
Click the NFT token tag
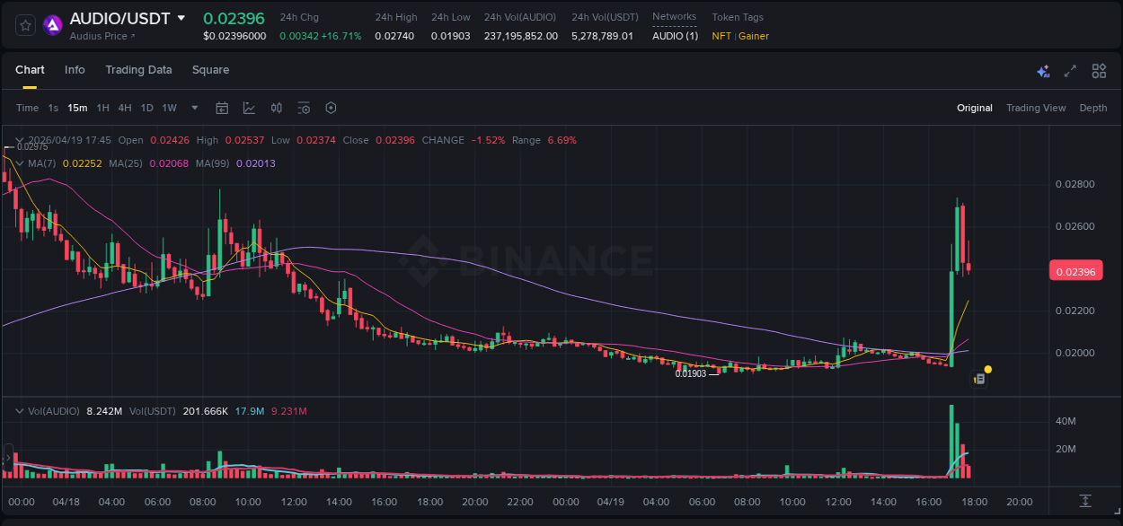tap(721, 36)
